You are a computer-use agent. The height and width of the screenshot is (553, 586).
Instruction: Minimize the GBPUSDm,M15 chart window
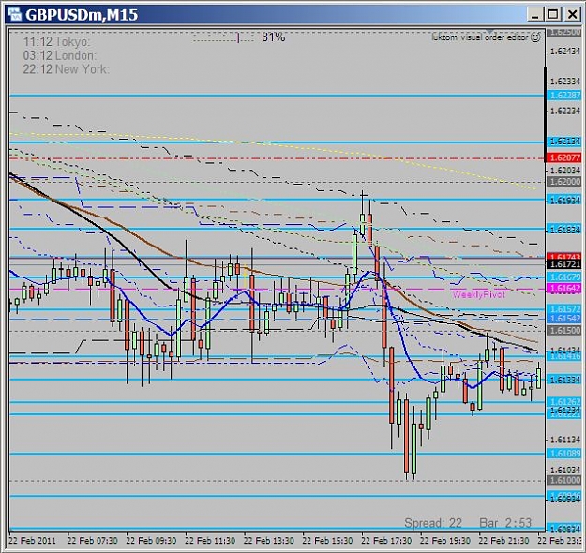pos(535,15)
